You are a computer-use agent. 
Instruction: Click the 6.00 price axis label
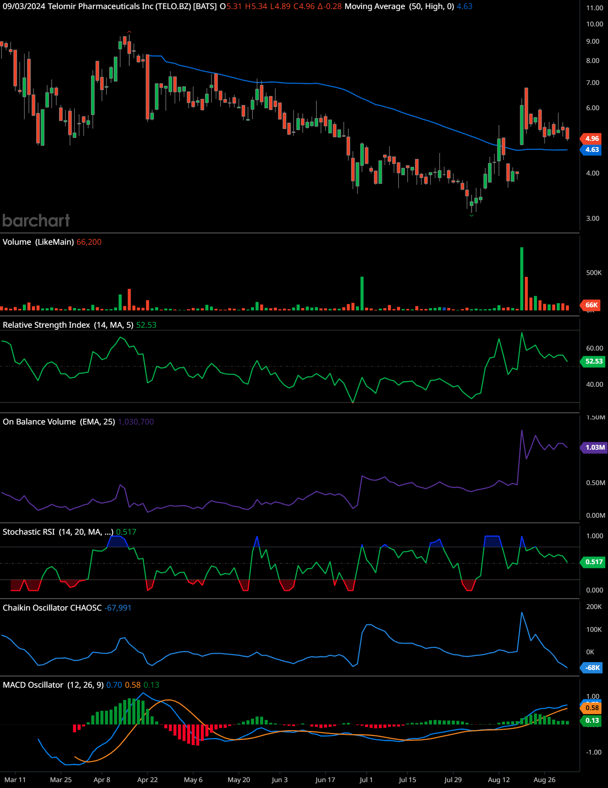pyautogui.click(x=593, y=108)
